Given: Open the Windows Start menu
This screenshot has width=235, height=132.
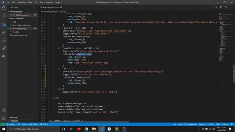Looking at the screenshot, I should point(4,129).
